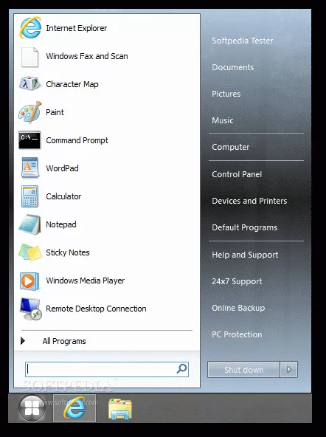Open the Notepad icon
Screen dimensions: 326x437
30,224
